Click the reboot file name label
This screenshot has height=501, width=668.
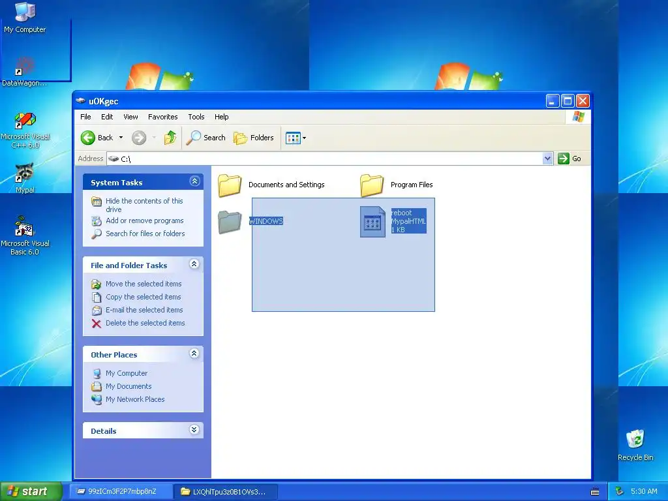(402, 213)
